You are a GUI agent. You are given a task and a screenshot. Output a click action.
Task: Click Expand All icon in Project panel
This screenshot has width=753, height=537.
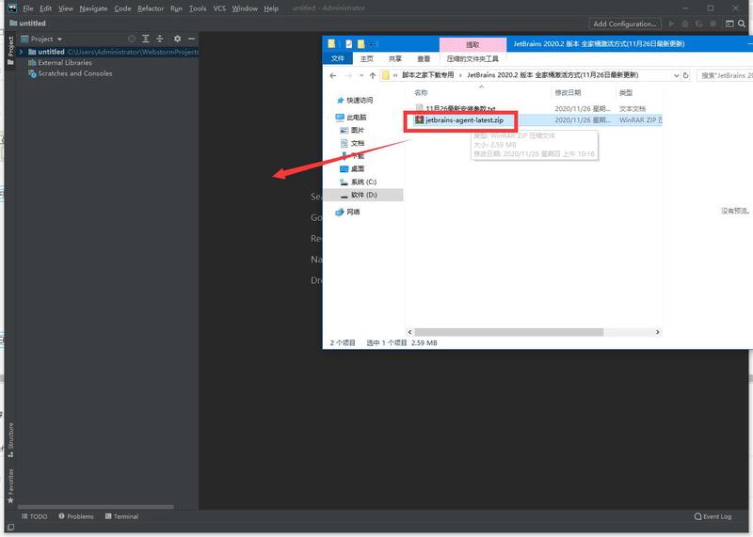[146, 39]
